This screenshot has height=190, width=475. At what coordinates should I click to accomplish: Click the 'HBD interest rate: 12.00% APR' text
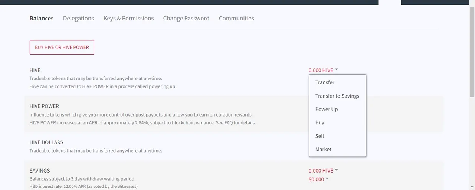[83, 186]
